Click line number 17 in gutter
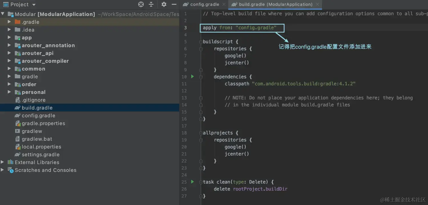 click(x=184, y=126)
